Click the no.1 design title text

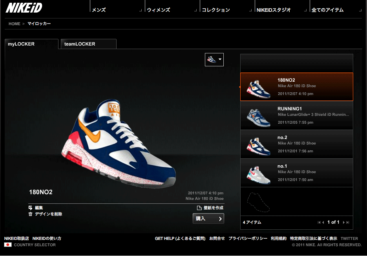pyautogui.click(x=282, y=166)
